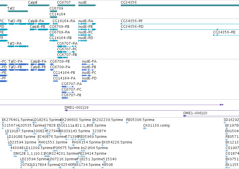Image resolution: width=239 pixels, height=169 pixels.
Task: Select EST RE61734.5prime
Action: 86,165
